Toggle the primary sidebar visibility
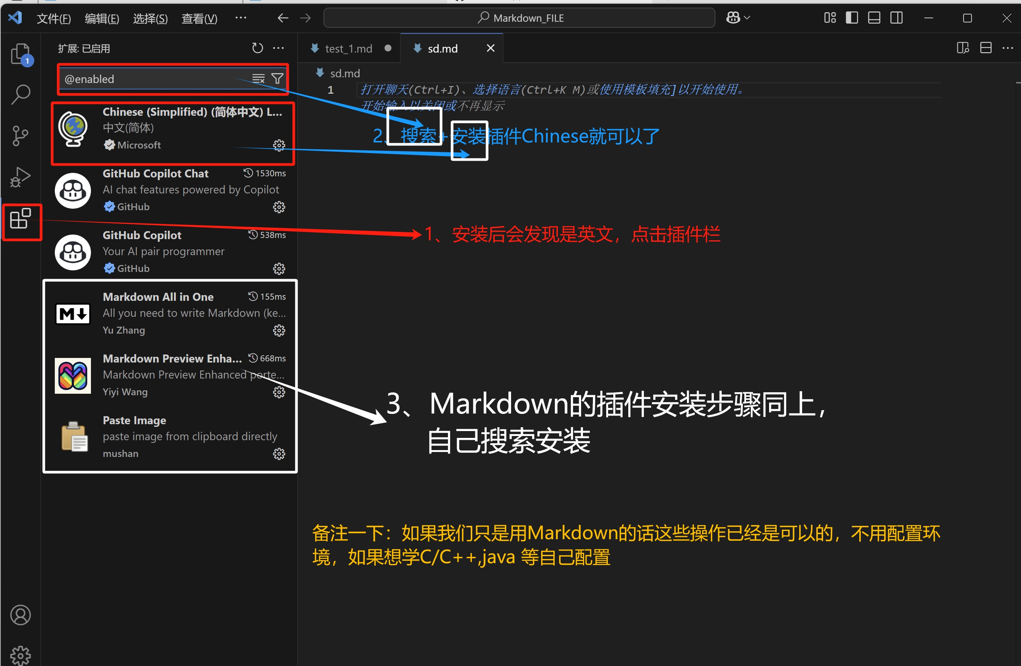Image resolution: width=1021 pixels, height=666 pixels. pos(852,18)
